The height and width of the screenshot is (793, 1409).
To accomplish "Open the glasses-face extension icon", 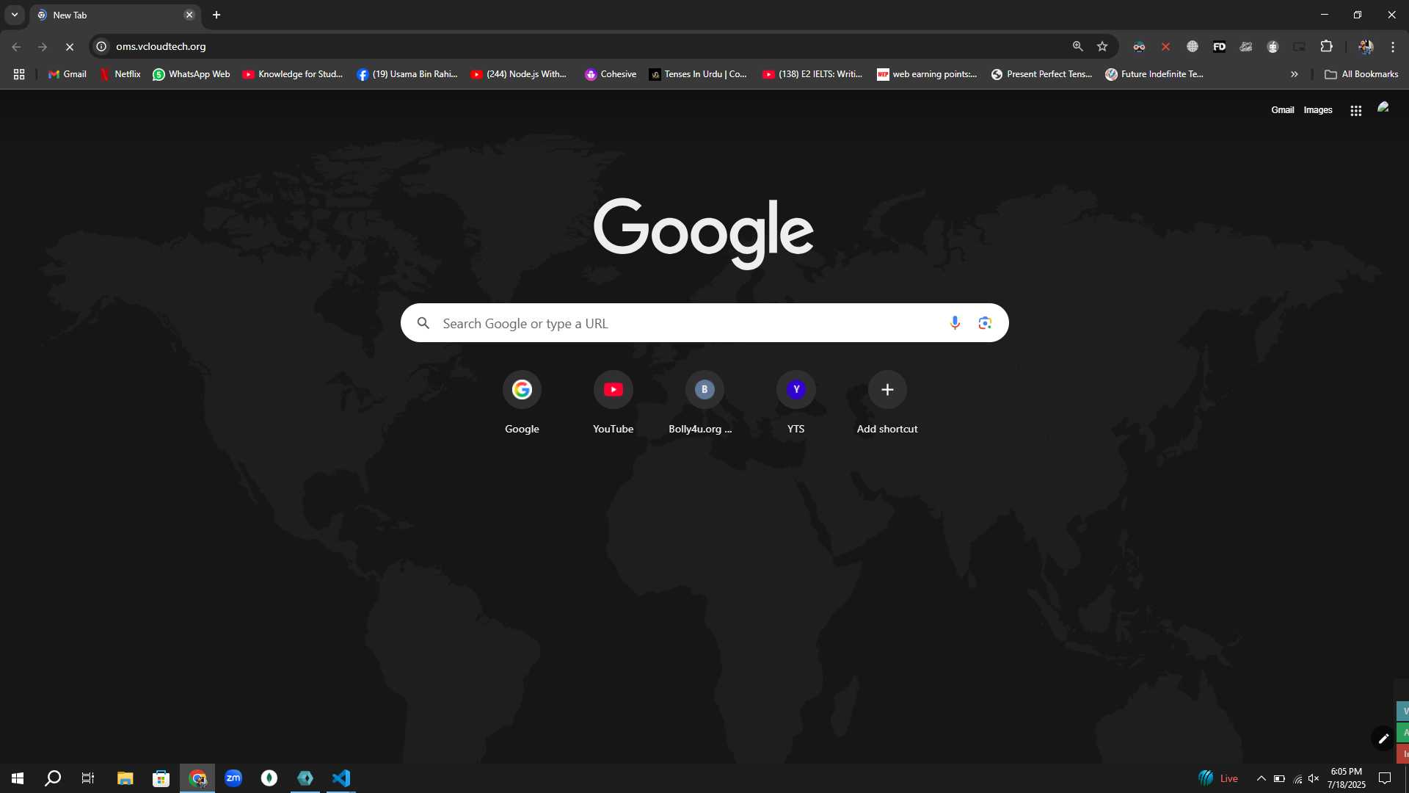I will tap(1139, 46).
